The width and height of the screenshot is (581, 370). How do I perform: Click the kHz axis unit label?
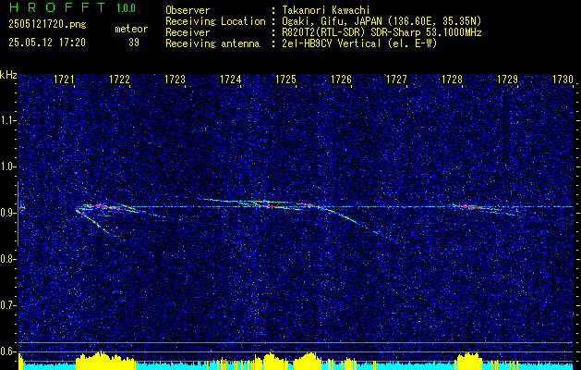click(x=8, y=75)
